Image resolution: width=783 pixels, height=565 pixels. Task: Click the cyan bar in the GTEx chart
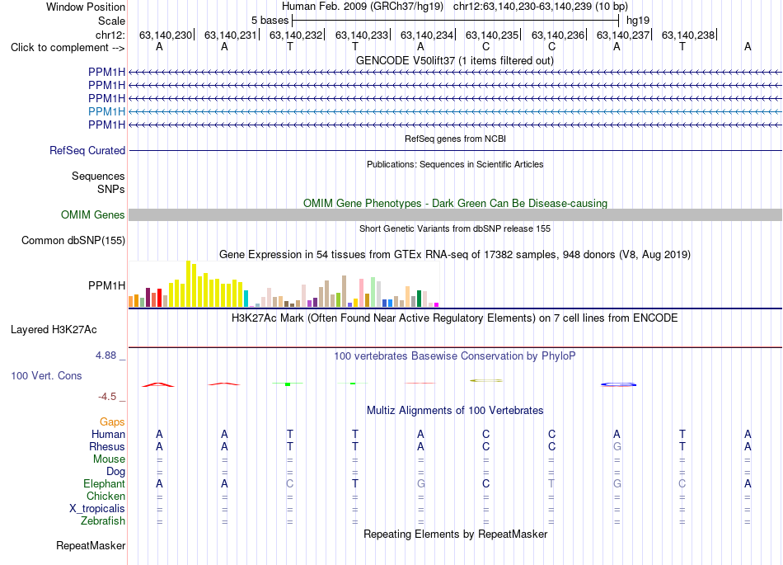click(x=246, y=299)
